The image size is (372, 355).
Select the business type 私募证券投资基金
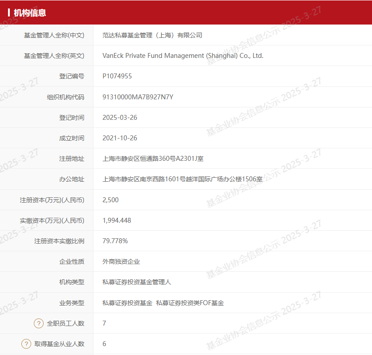[127, 303]
